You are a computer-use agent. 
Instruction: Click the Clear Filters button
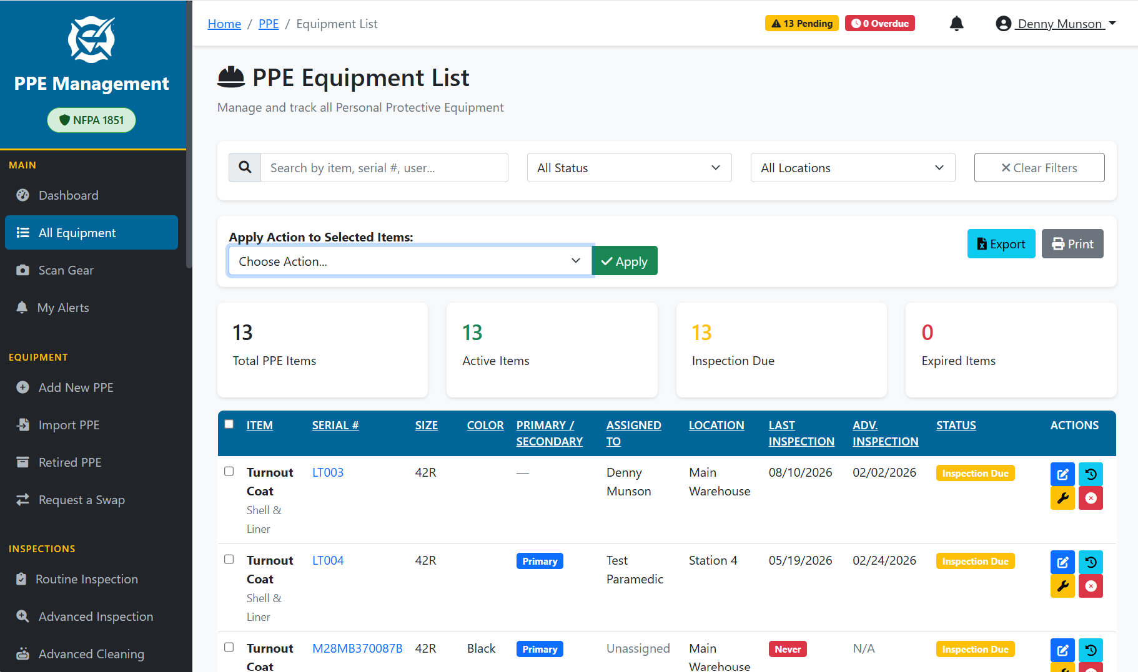click(x=1039, y=167)
